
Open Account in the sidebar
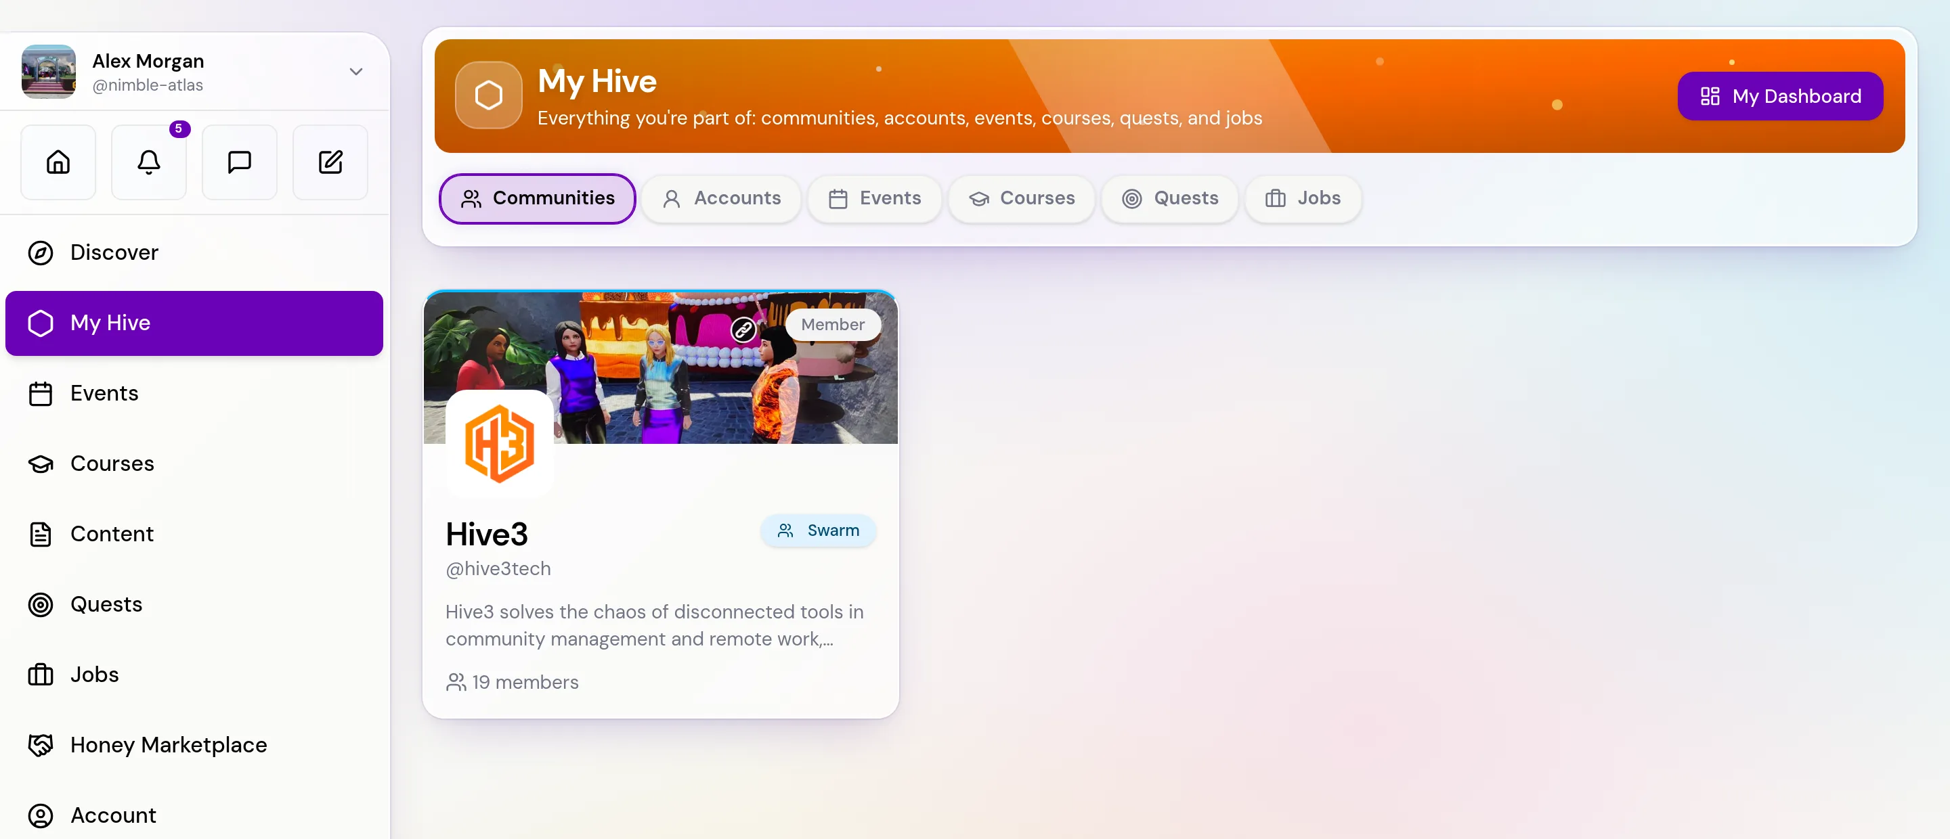click(x=194, y=815)
